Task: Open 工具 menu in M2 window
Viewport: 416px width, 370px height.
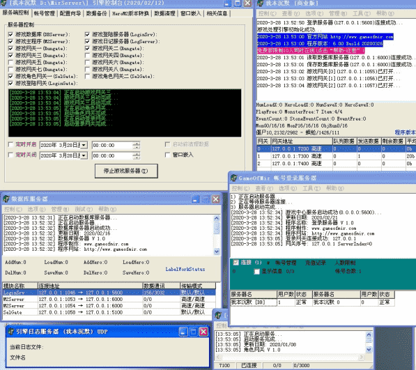Action: click(x=362, y=13)
